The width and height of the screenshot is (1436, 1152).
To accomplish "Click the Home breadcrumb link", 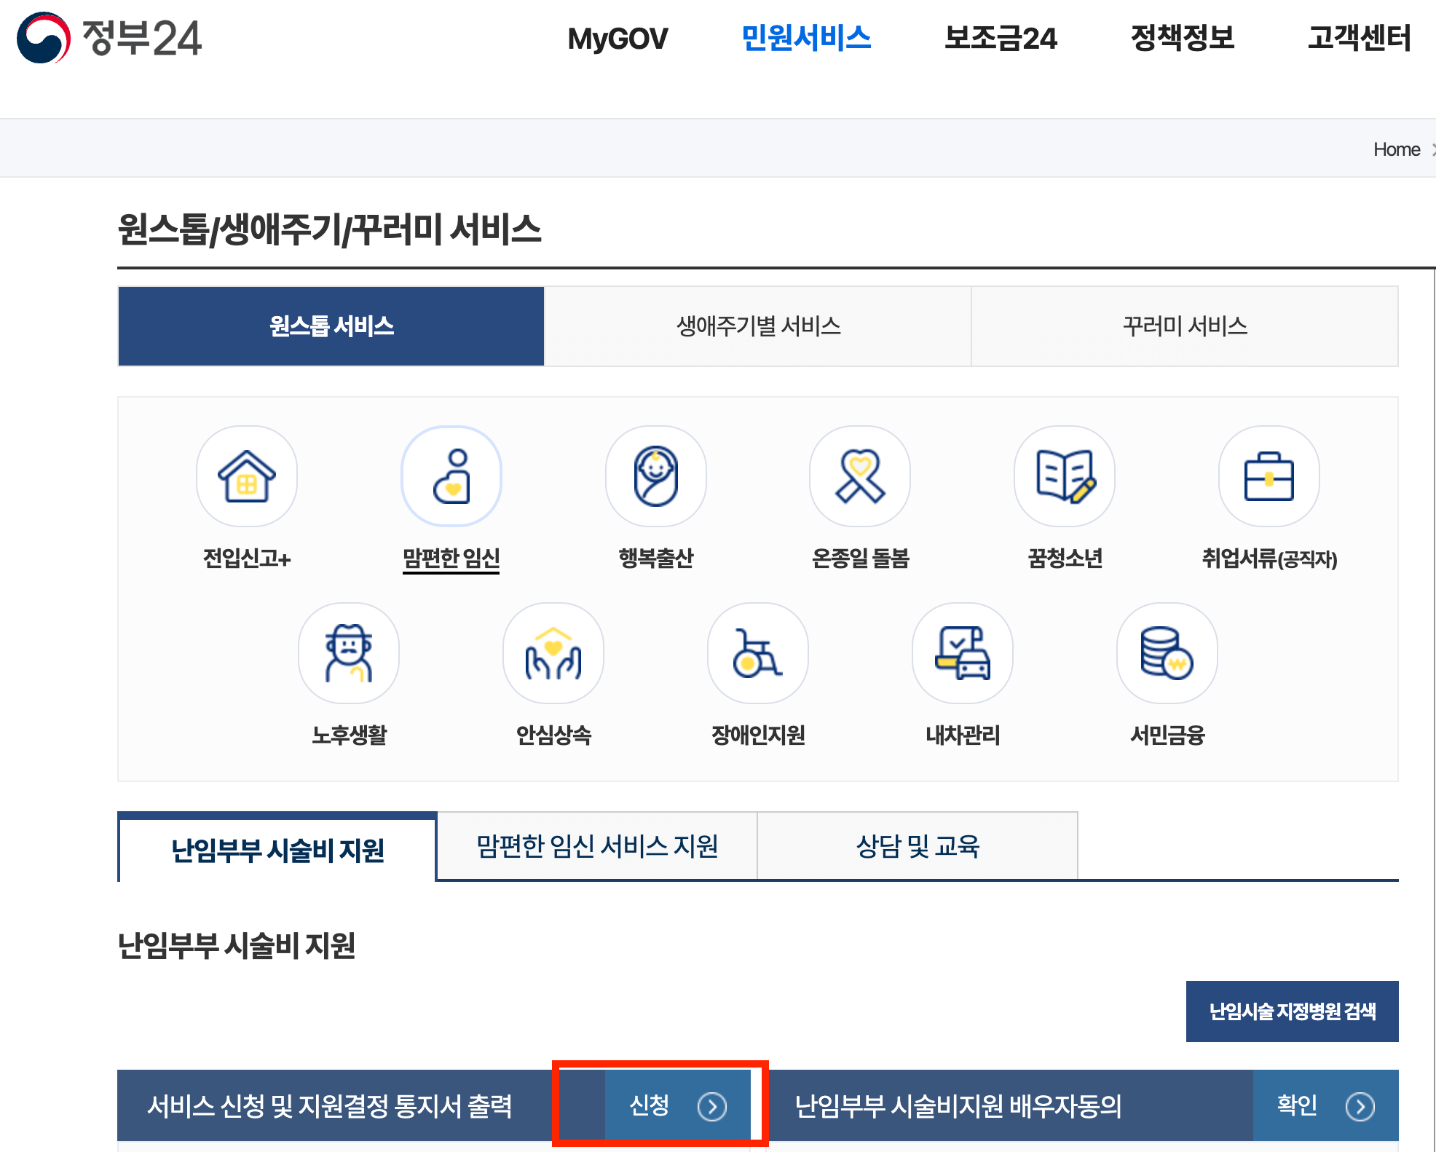I will pyautogui.click(x=1397, y=149).
